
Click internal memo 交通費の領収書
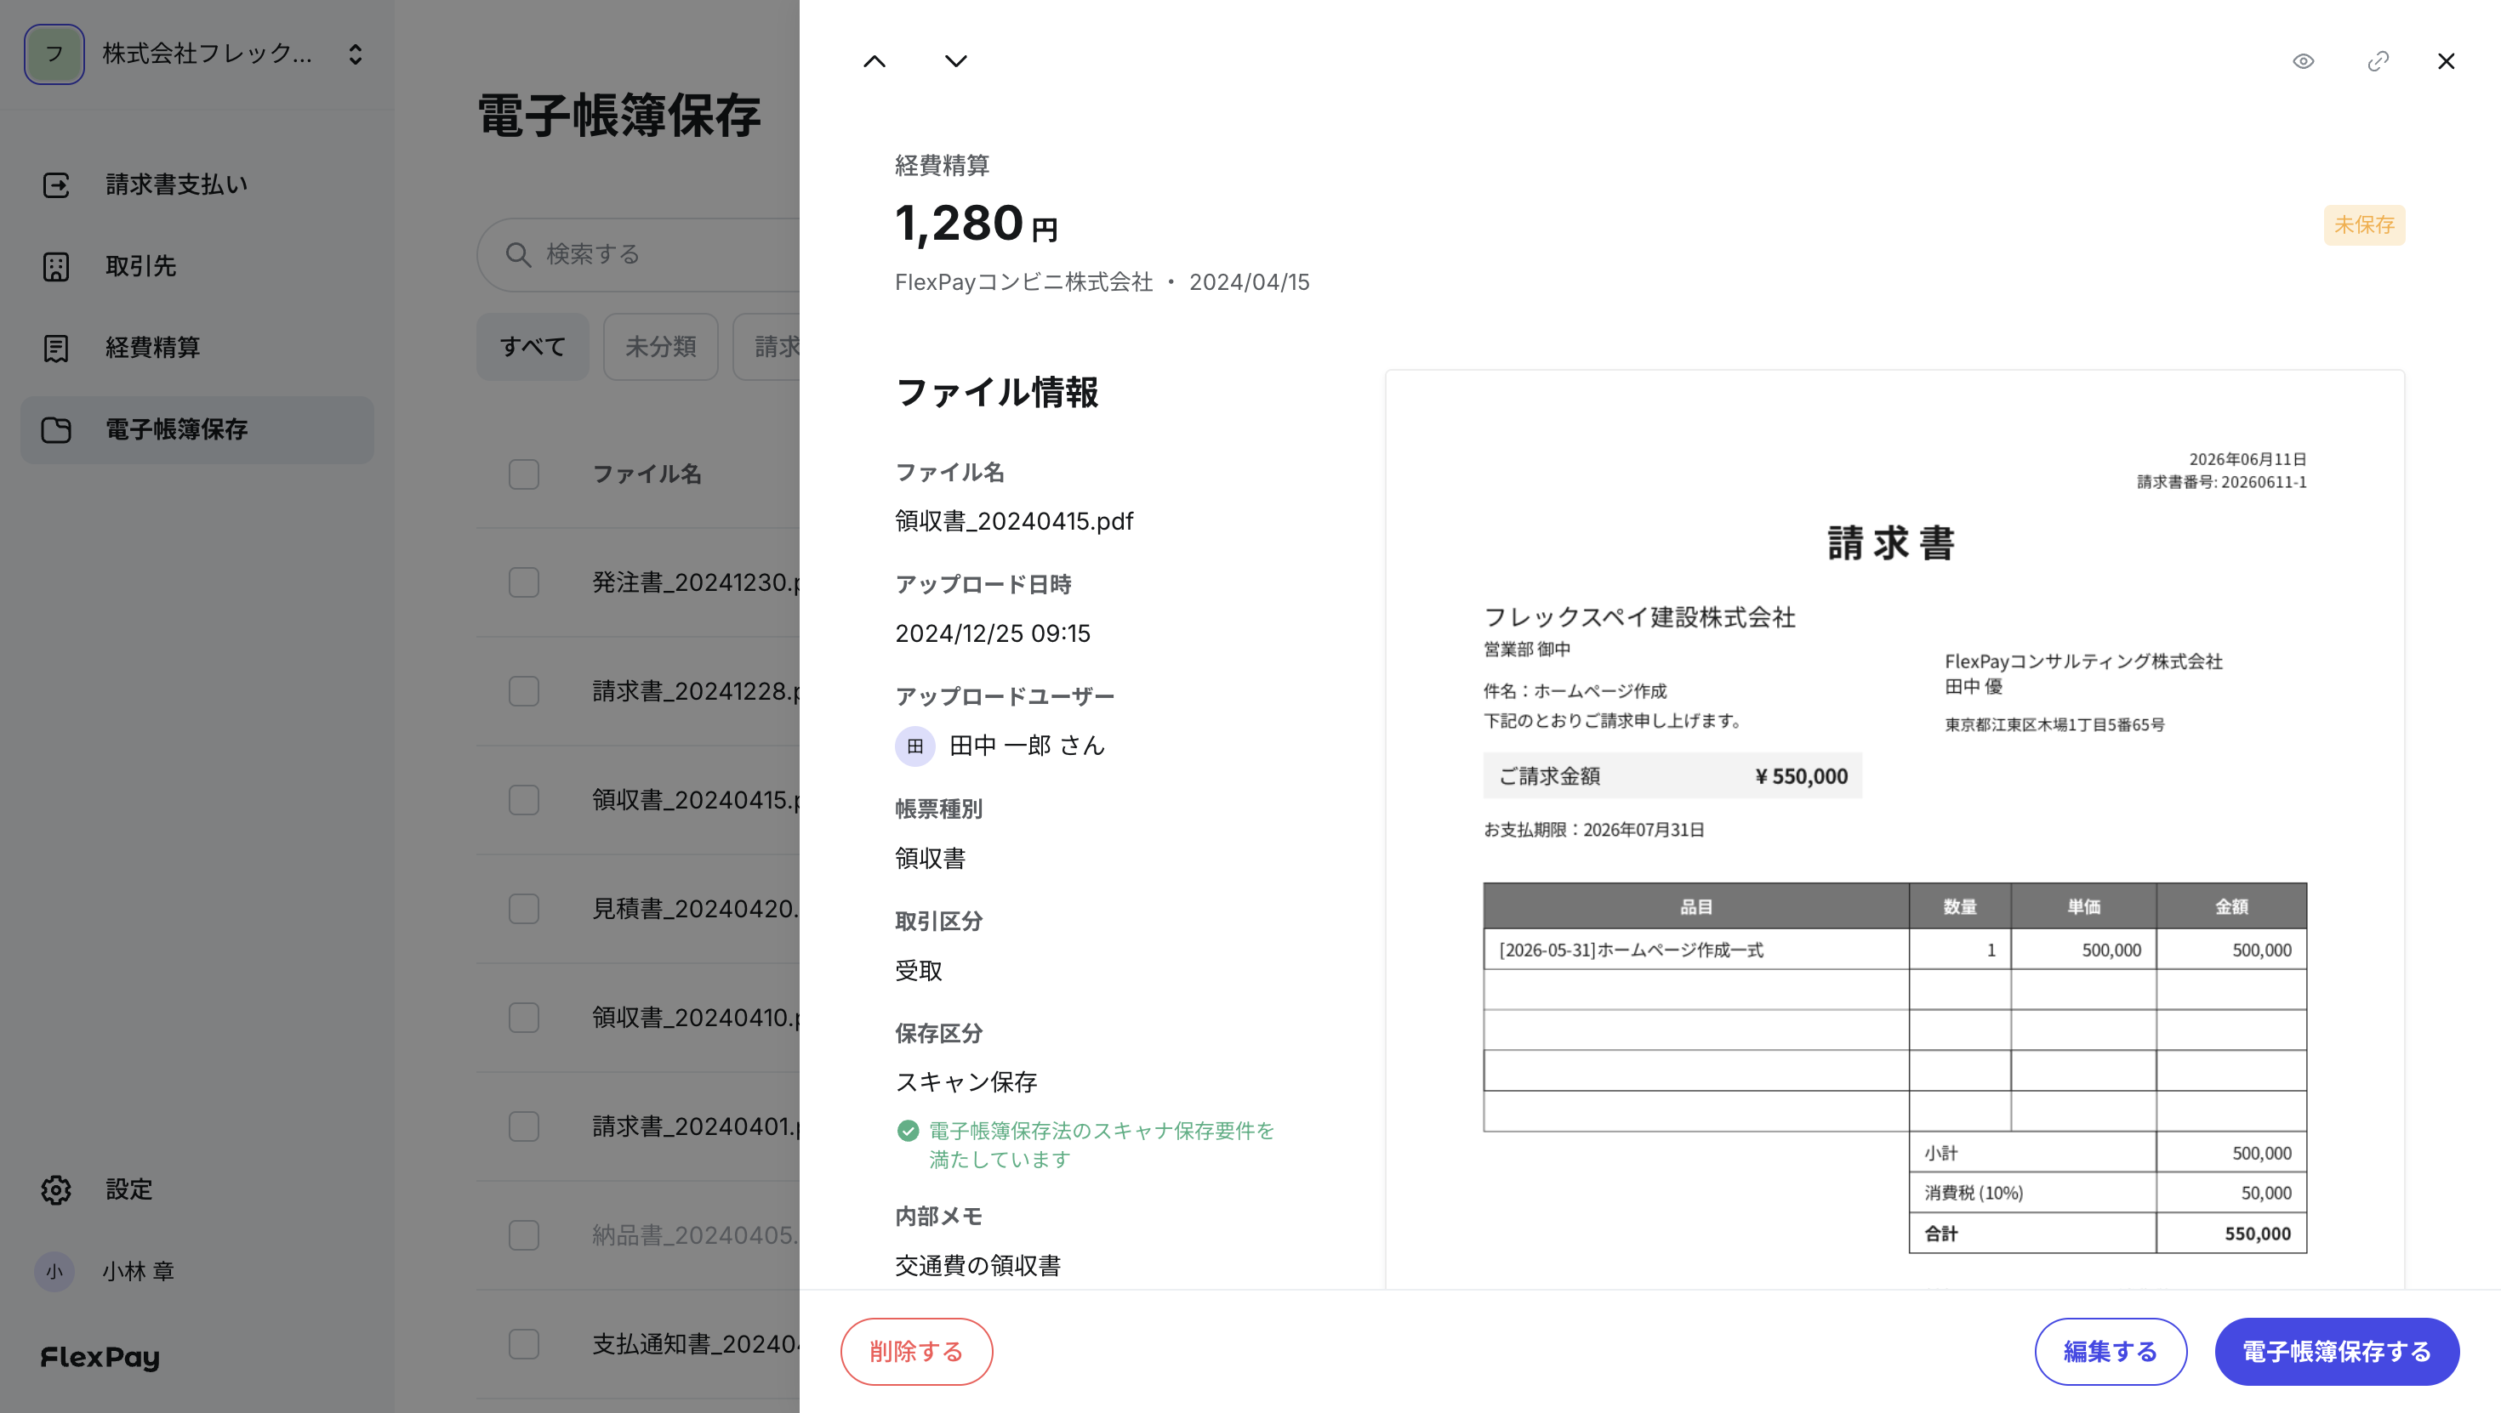pos(977,1264)
